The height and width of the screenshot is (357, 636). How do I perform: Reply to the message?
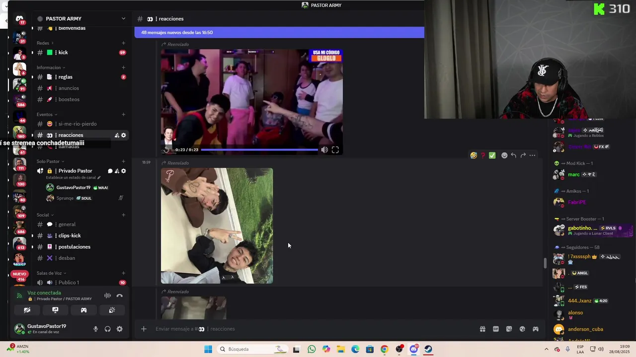pos(513,155)
